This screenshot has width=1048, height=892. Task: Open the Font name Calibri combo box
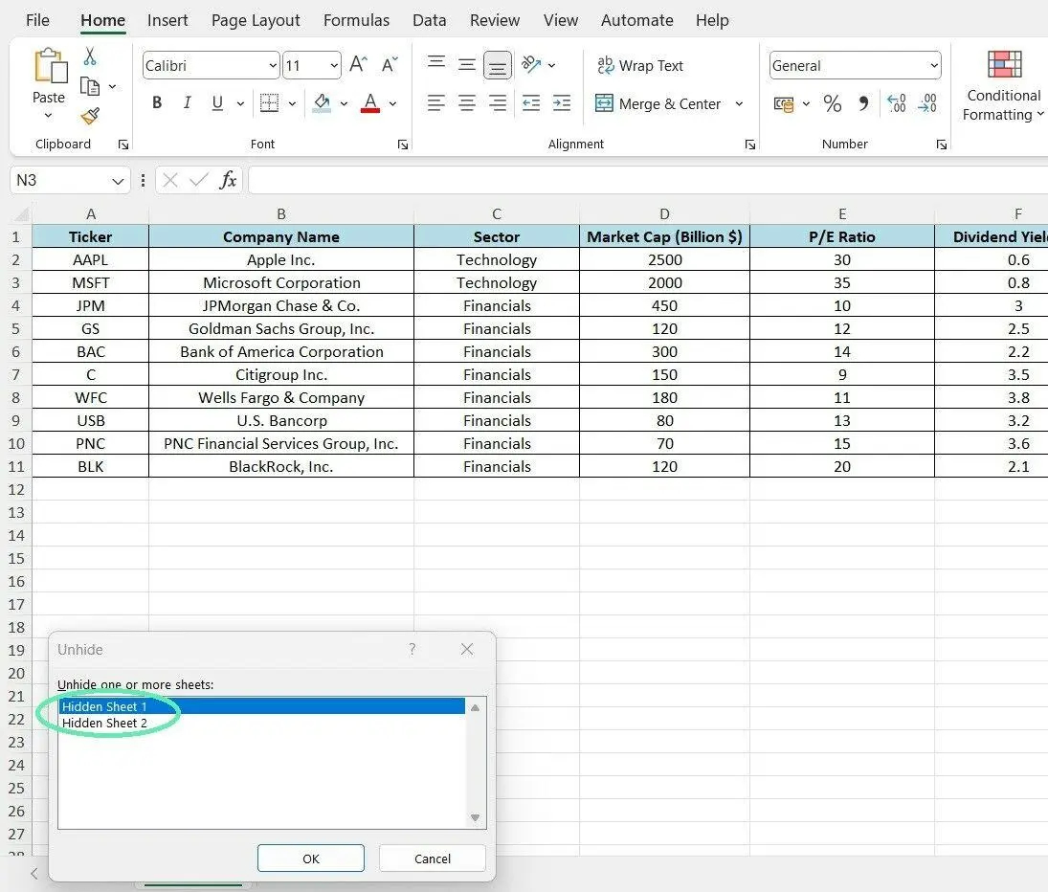(x=211, y=65)
